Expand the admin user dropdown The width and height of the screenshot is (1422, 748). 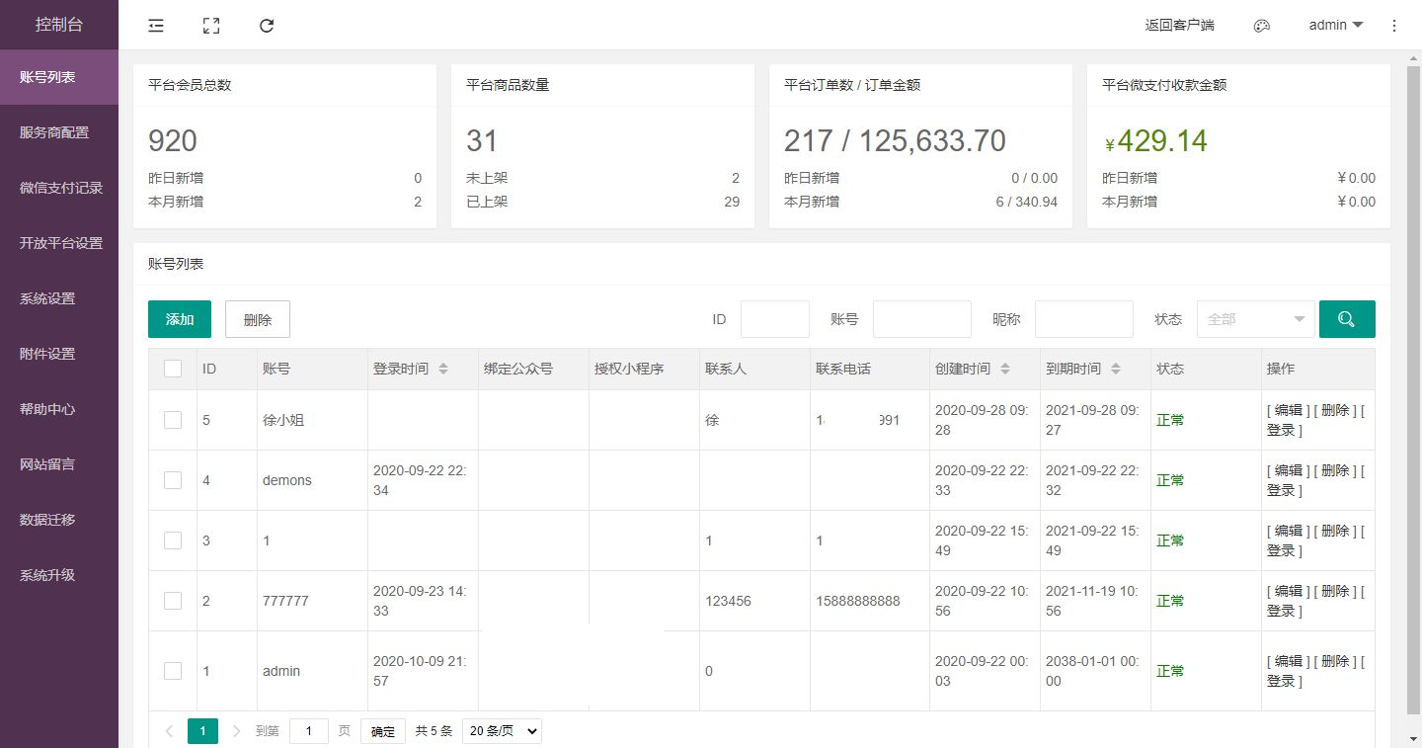tap(1335, 26)
